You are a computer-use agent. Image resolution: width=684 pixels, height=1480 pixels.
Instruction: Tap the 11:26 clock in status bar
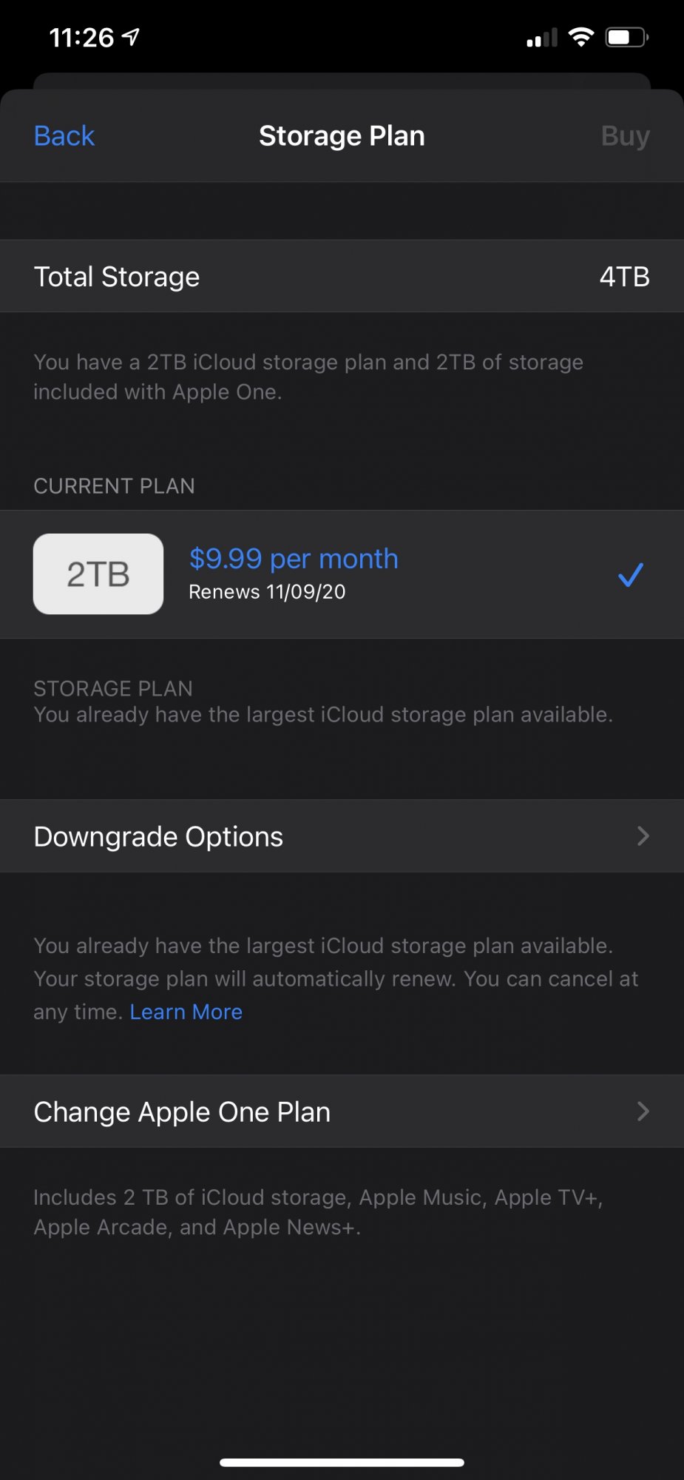[81, 38]
